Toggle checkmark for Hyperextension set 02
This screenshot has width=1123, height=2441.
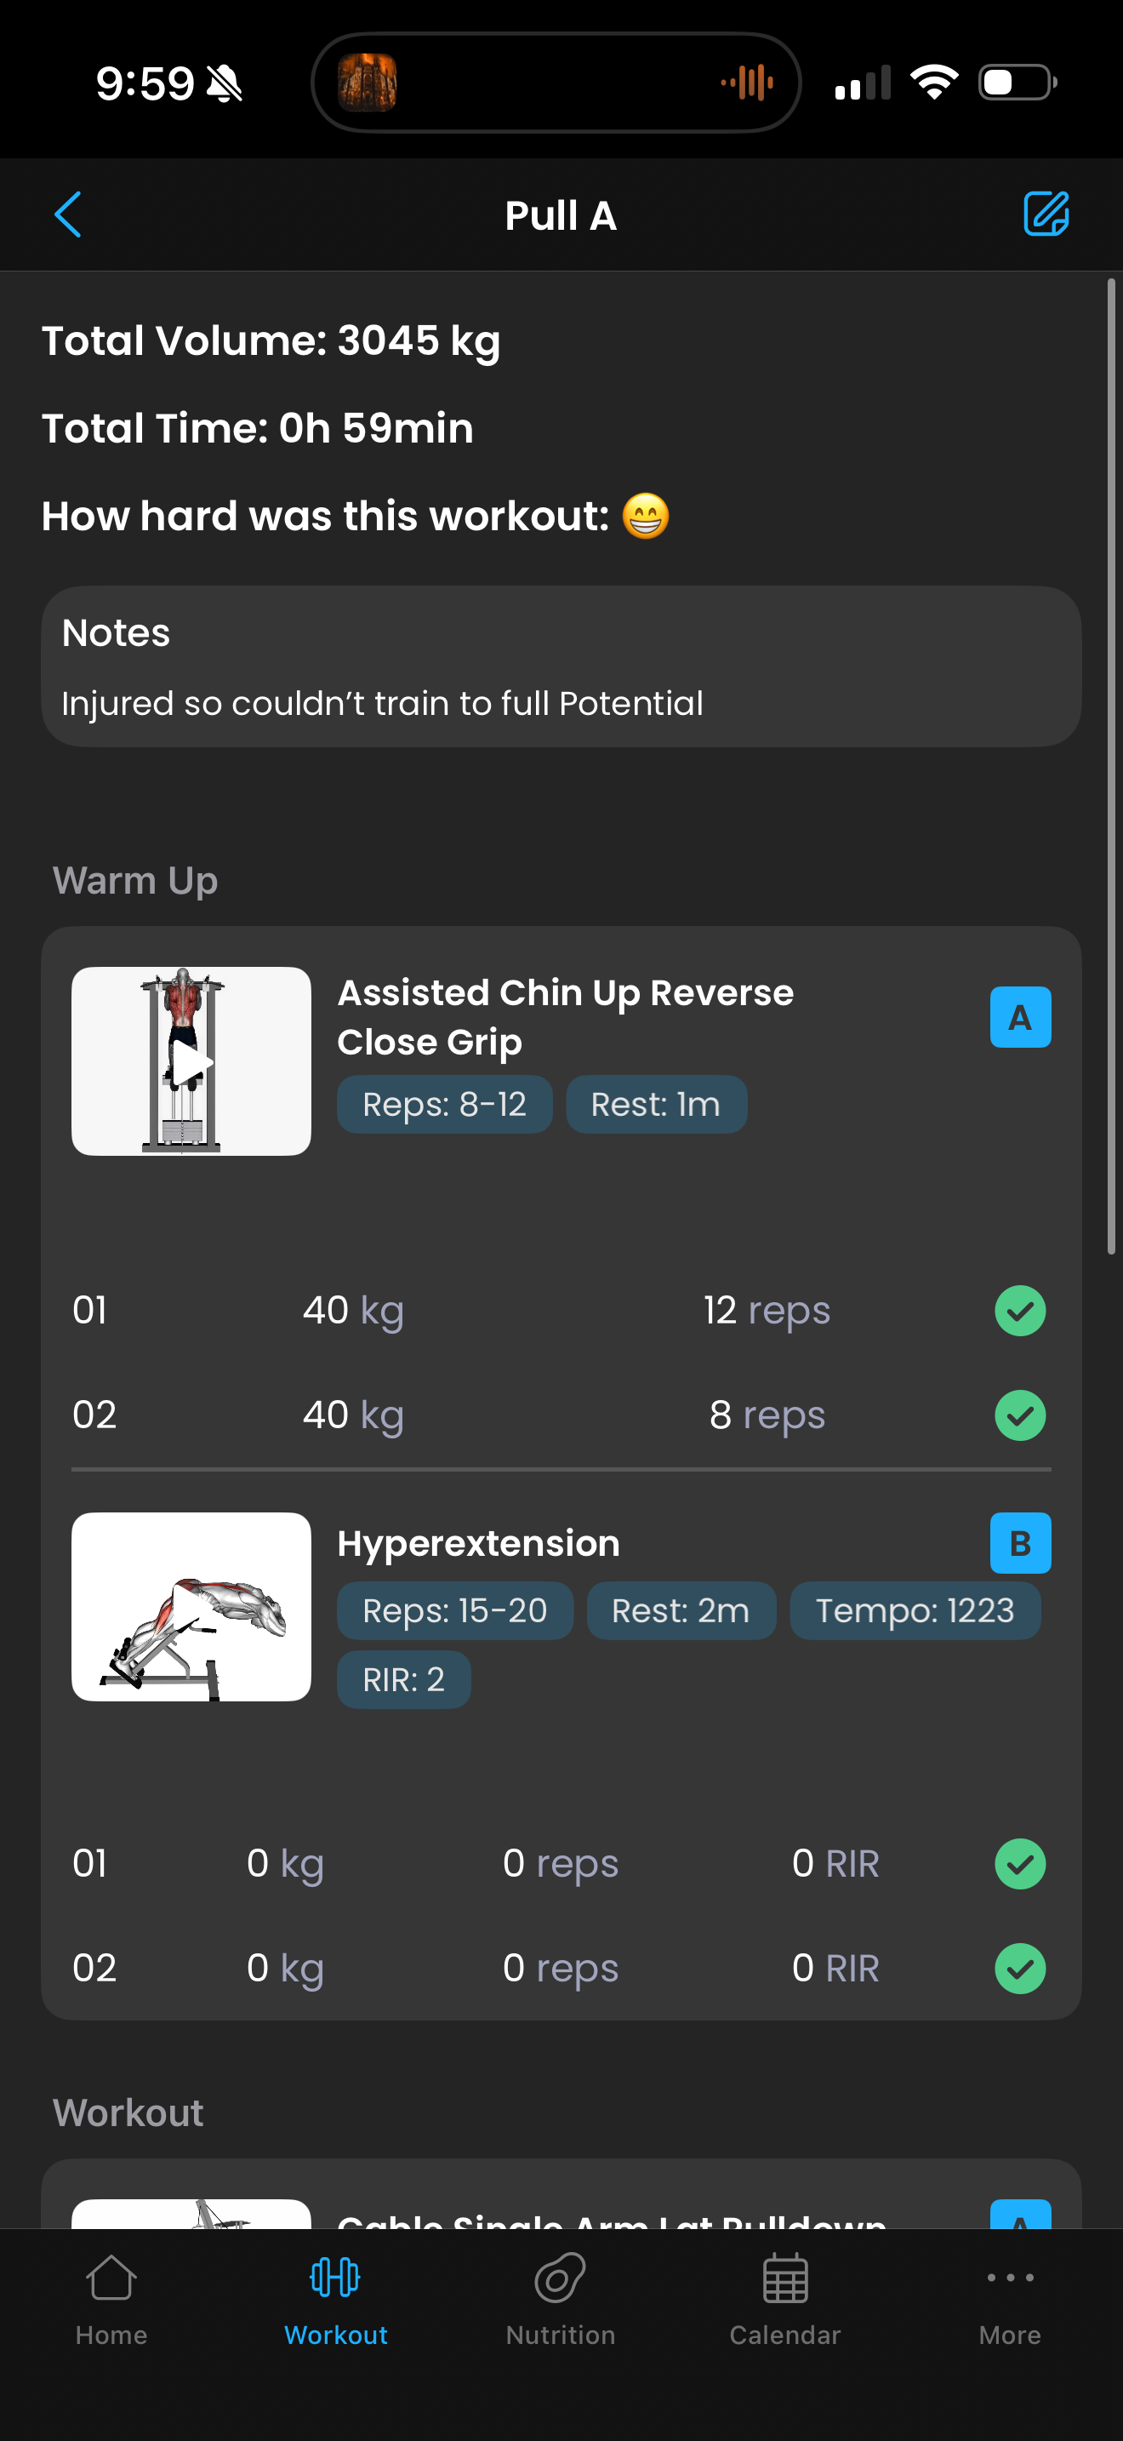[x=1020, y=1968]
